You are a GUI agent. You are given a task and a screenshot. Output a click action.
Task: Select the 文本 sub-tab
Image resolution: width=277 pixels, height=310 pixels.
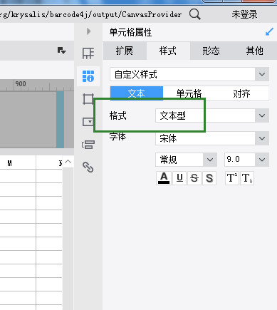(137, 93)
